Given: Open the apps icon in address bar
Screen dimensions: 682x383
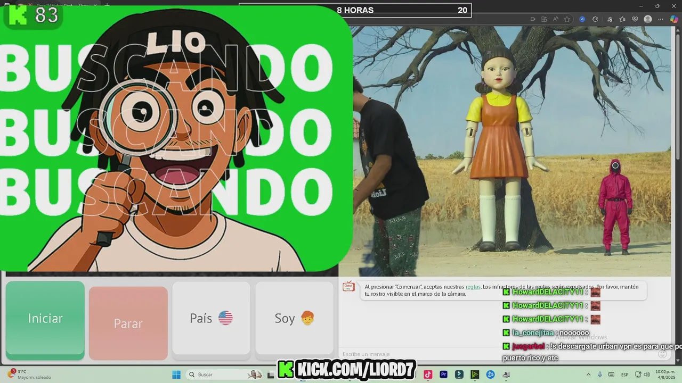Looking at the screenshot, I should tap(545, 19).
